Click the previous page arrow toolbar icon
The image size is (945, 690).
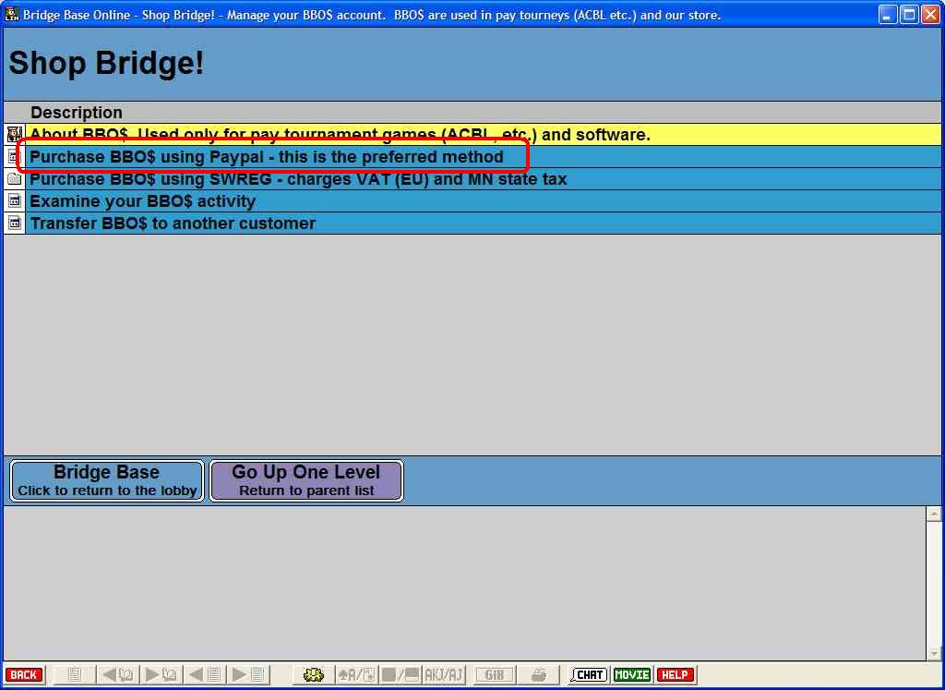(205, 674)
